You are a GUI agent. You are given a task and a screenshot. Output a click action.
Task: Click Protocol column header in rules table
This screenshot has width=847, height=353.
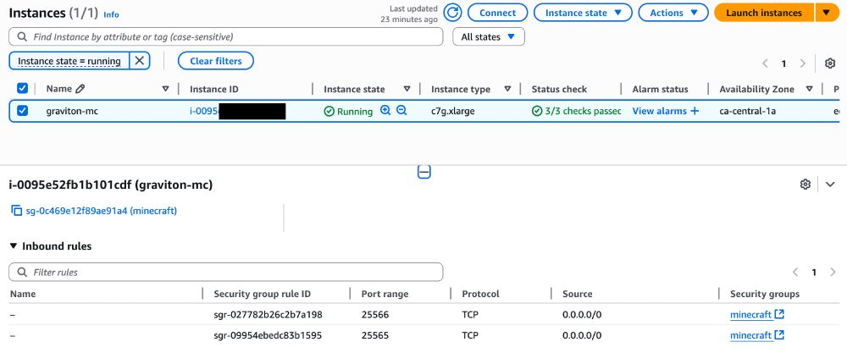click(480, 294)
